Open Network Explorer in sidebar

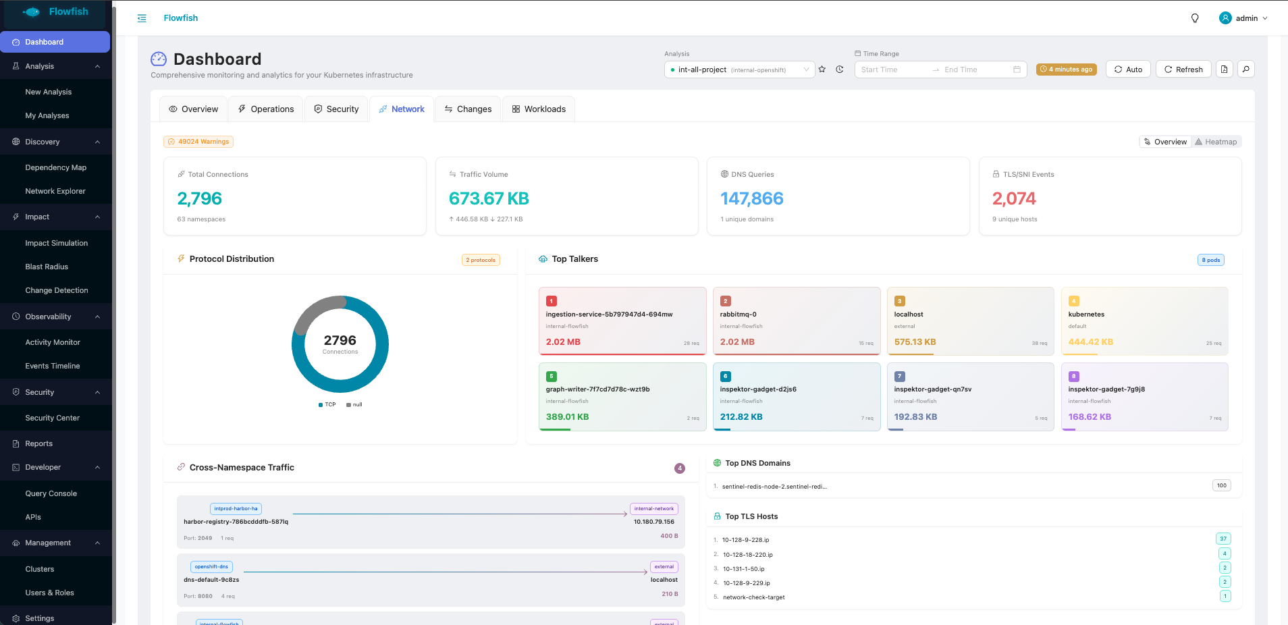[56, 191]
